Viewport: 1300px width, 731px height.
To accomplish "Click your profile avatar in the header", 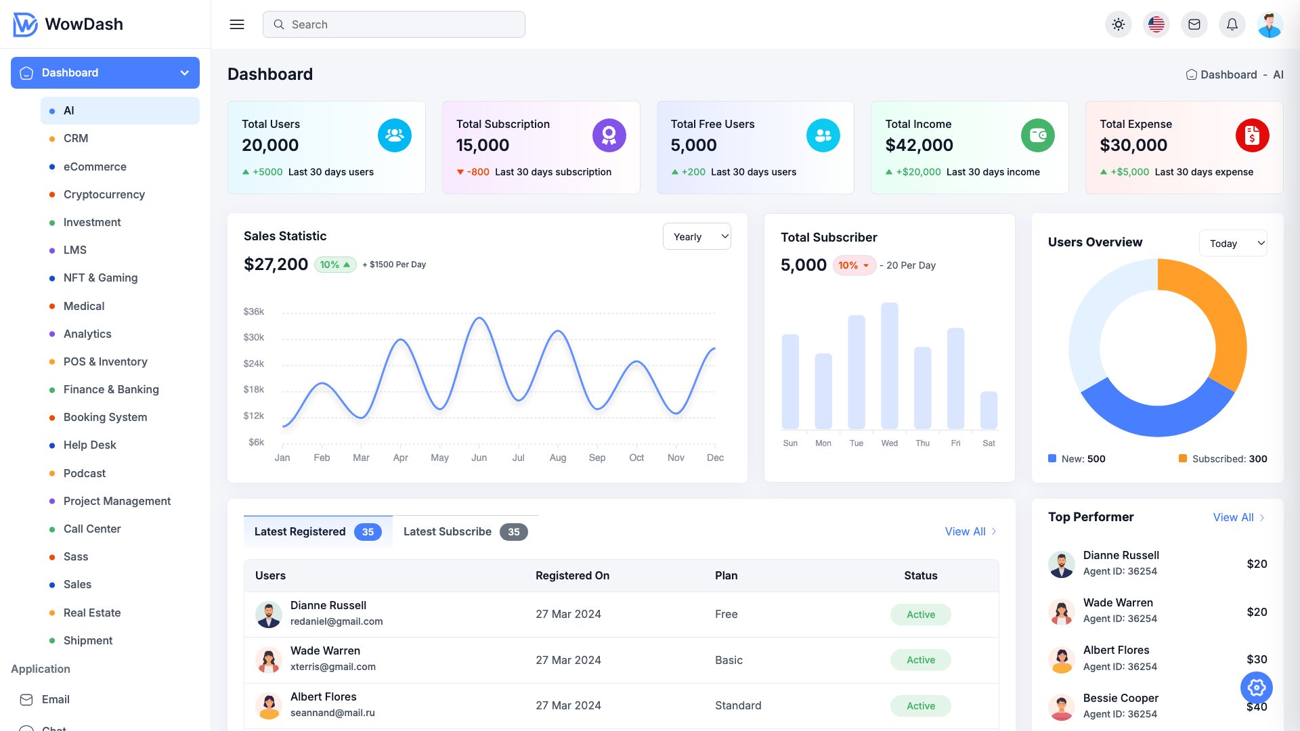I will click(x=1270, y=24).
